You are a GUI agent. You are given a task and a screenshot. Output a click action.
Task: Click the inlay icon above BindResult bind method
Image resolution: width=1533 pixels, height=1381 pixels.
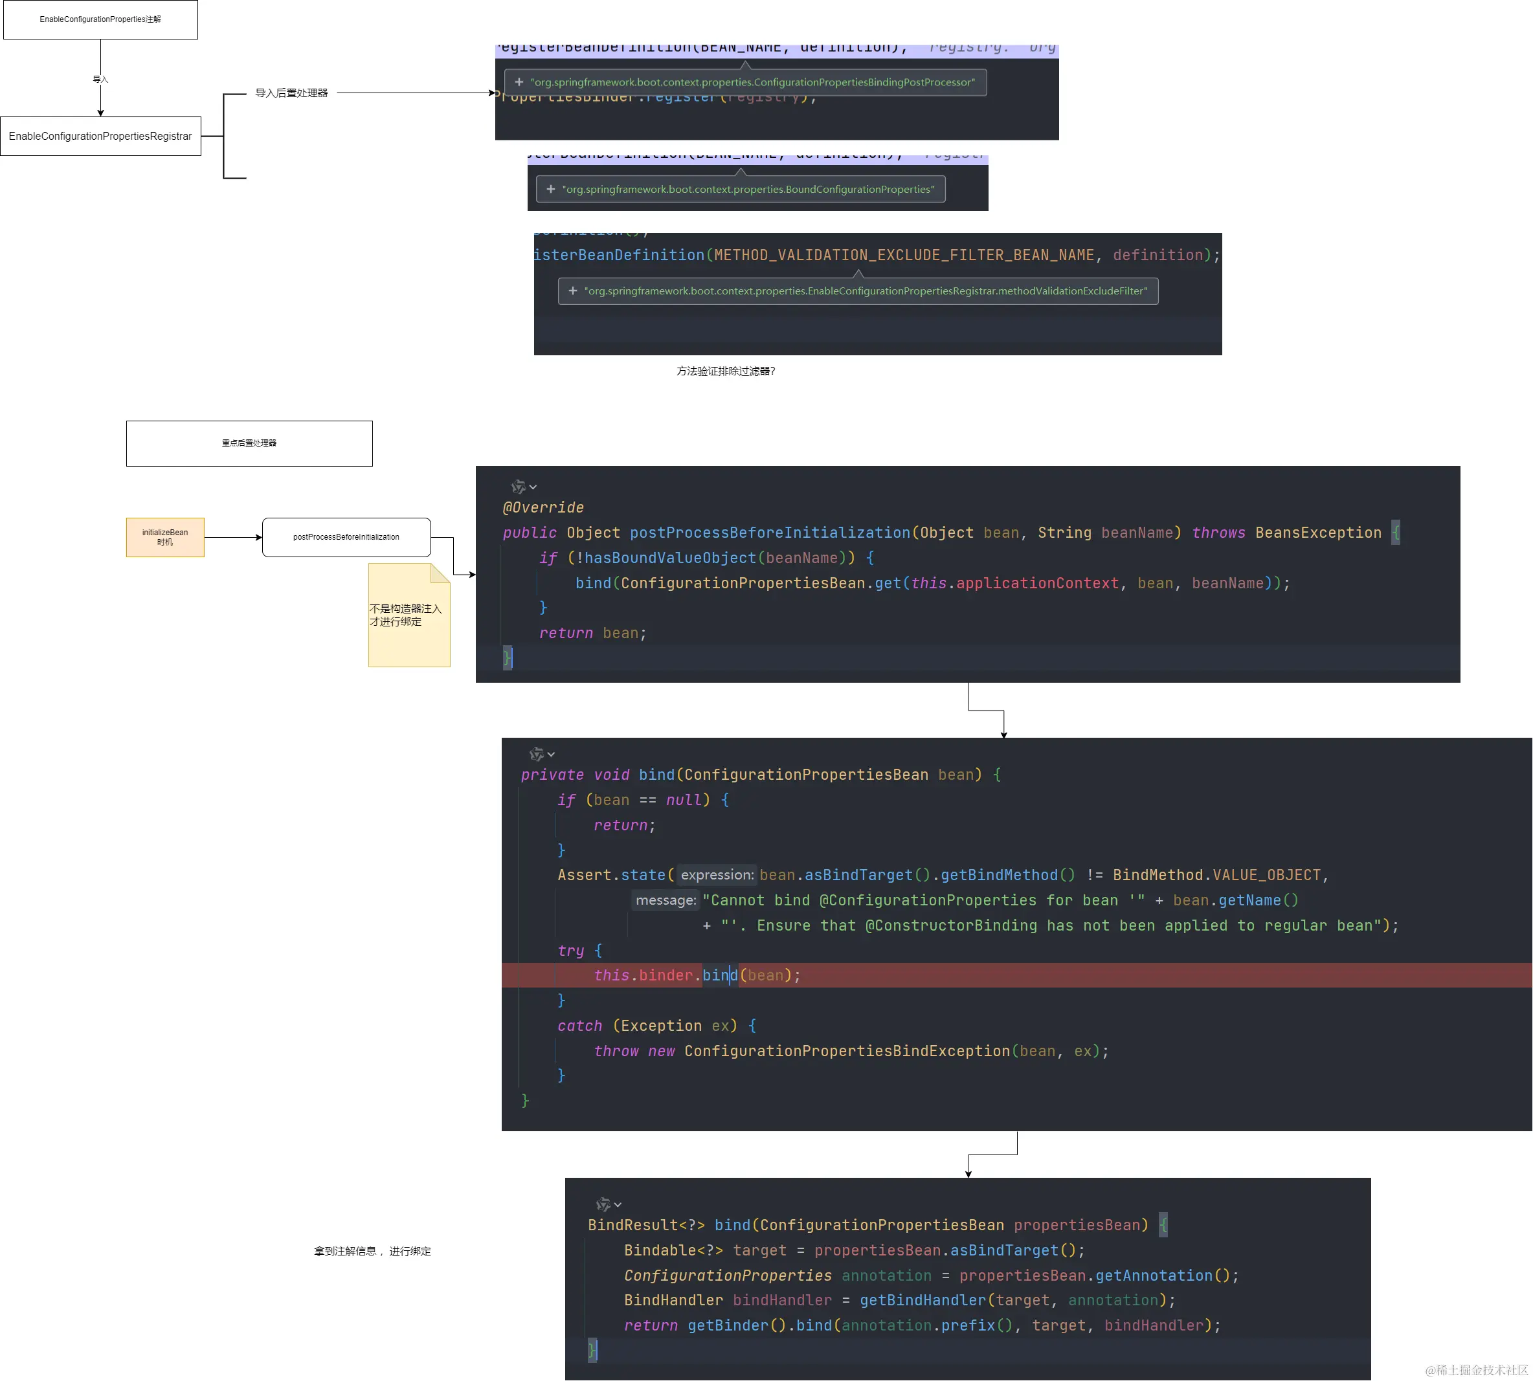(x=603, y=1204)
